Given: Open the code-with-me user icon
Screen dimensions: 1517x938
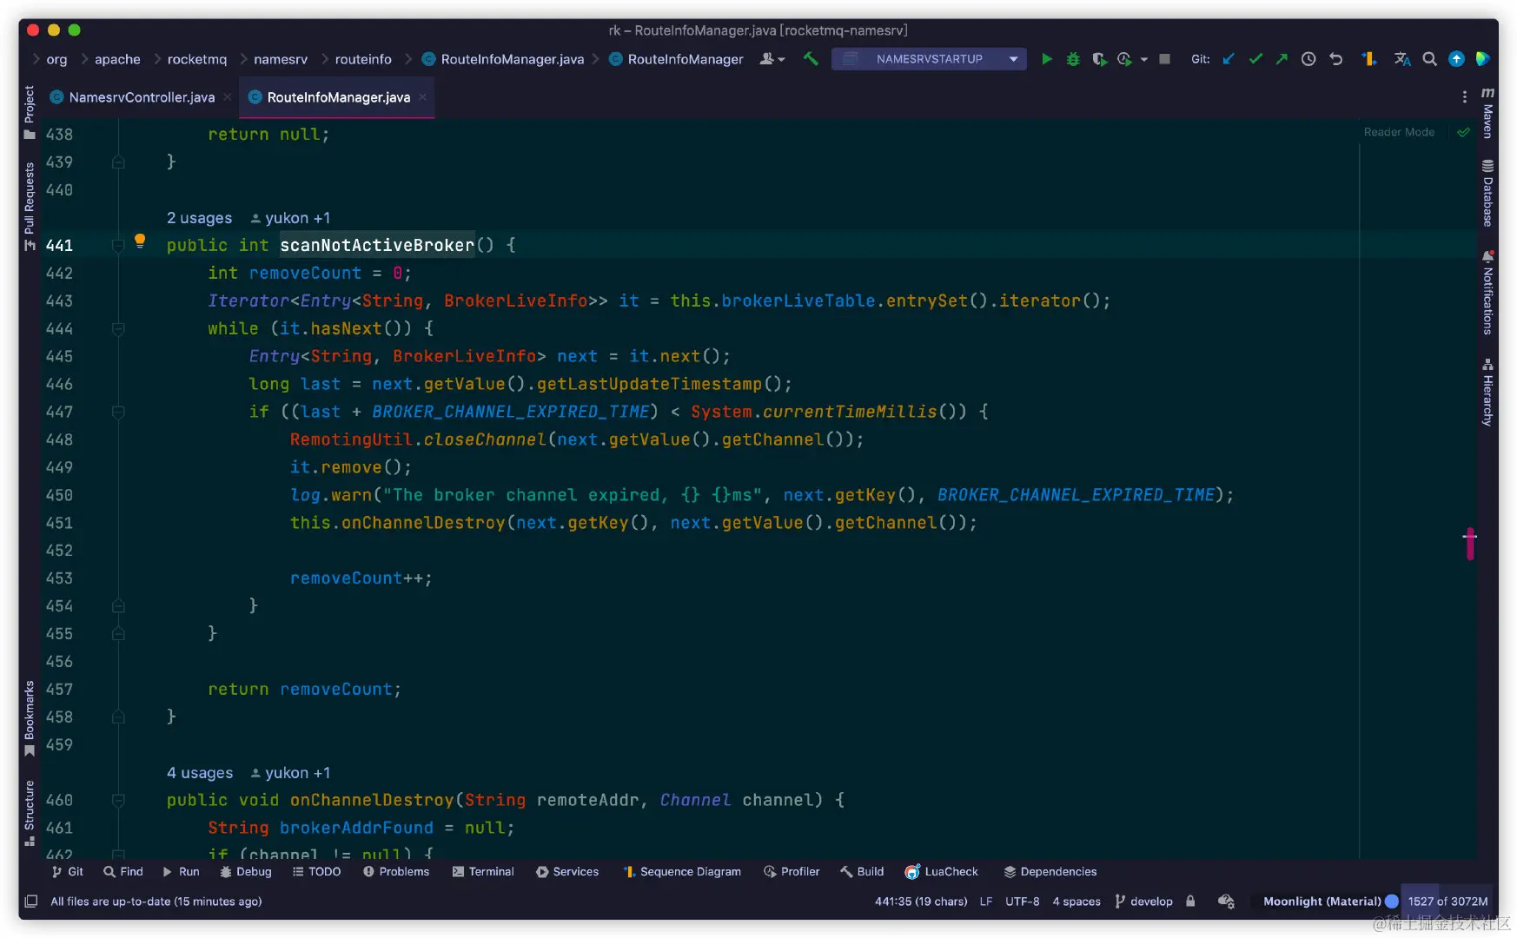Looking at the screenshot, I should tap(772, 59).
